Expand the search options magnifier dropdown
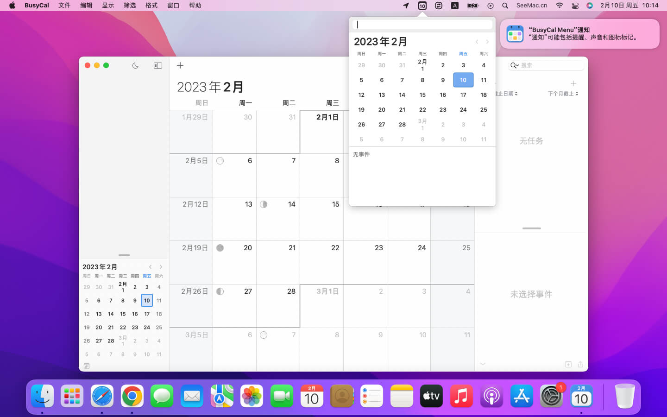 514,65
